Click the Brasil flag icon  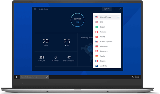click(x=97, y=27)
